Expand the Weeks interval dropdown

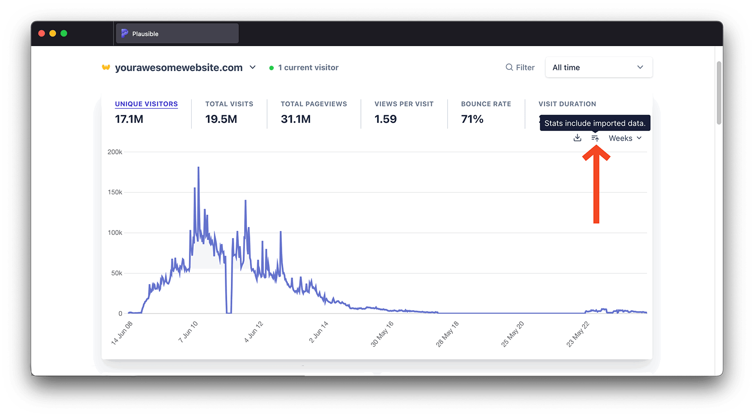coord(625,138)
